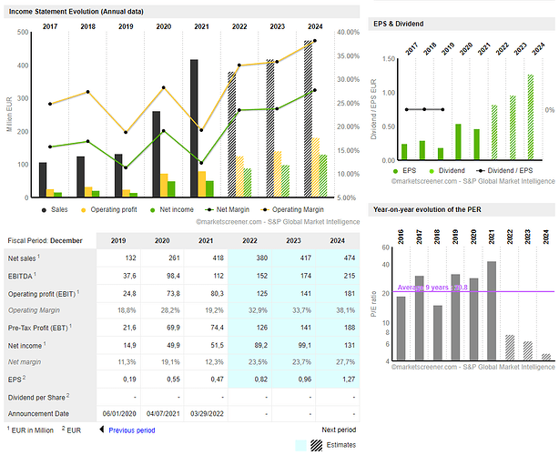
Task: Click the light blue Estimates swatch
Action: point(300,445)
